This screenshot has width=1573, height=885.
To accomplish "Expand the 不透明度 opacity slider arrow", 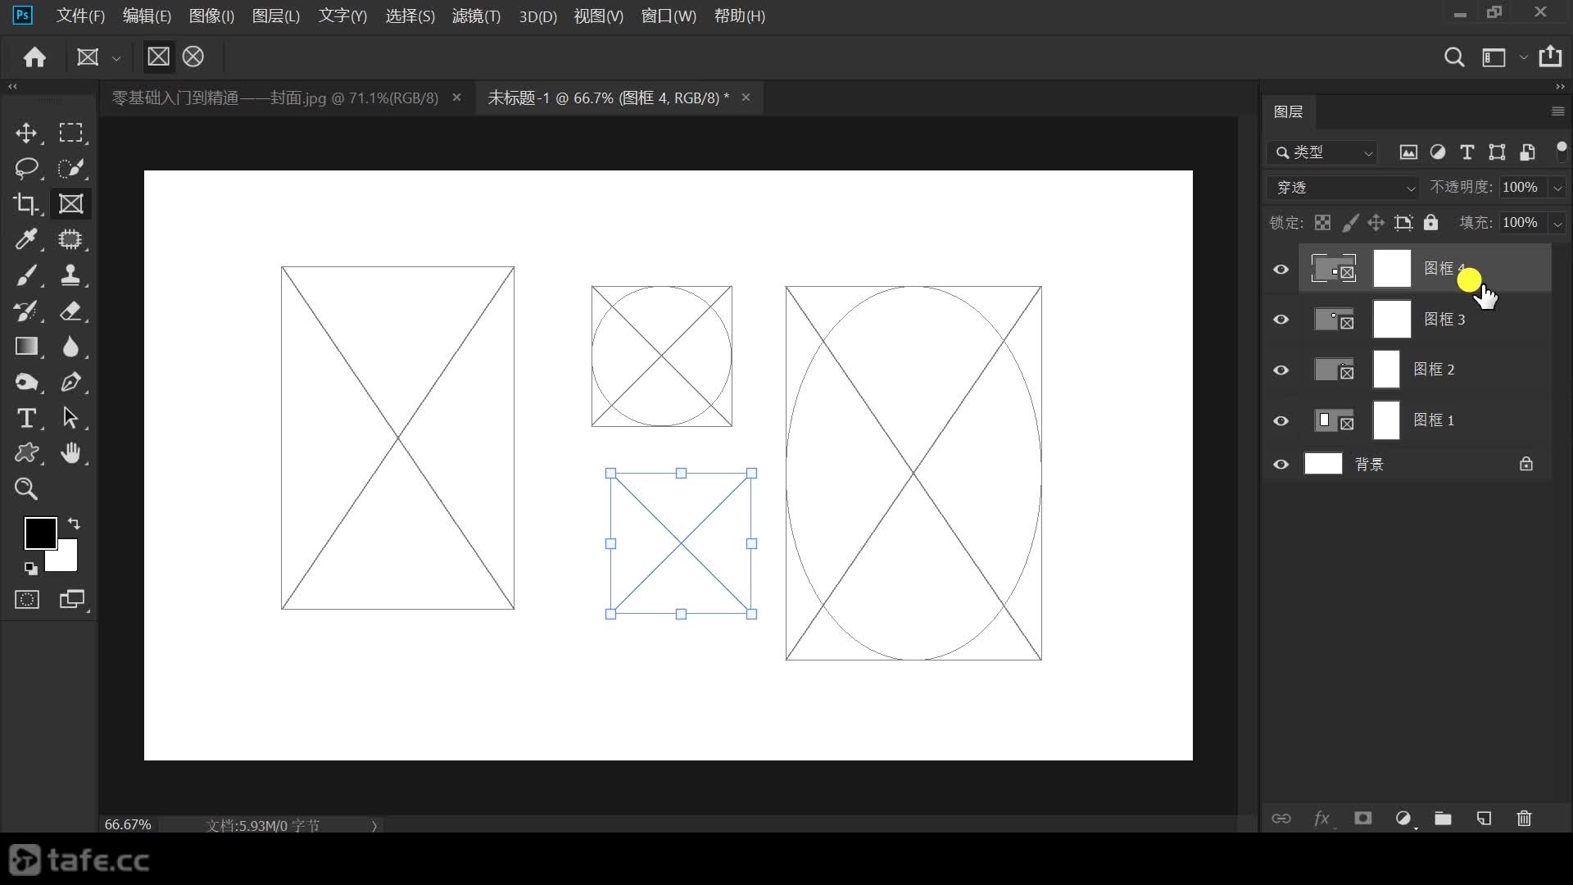I will (x=1557, y=188).
